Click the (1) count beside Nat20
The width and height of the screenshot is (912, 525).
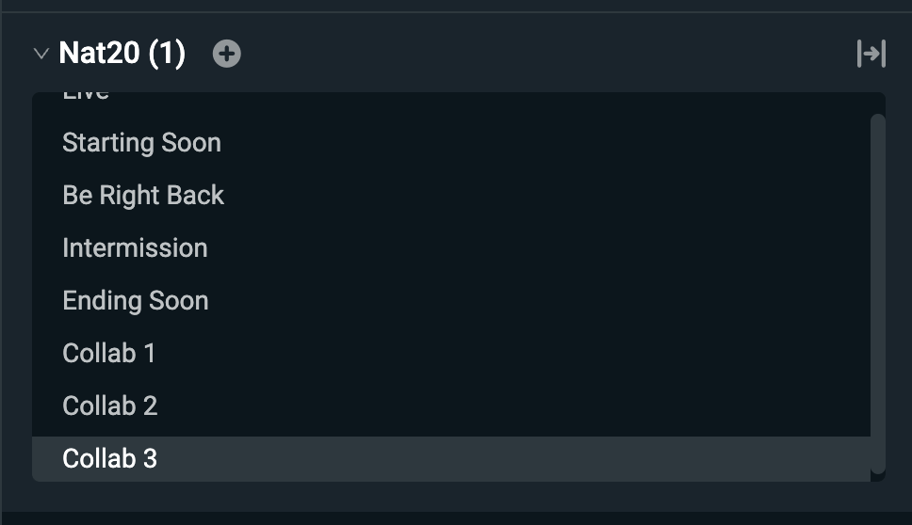click(167, 54)
